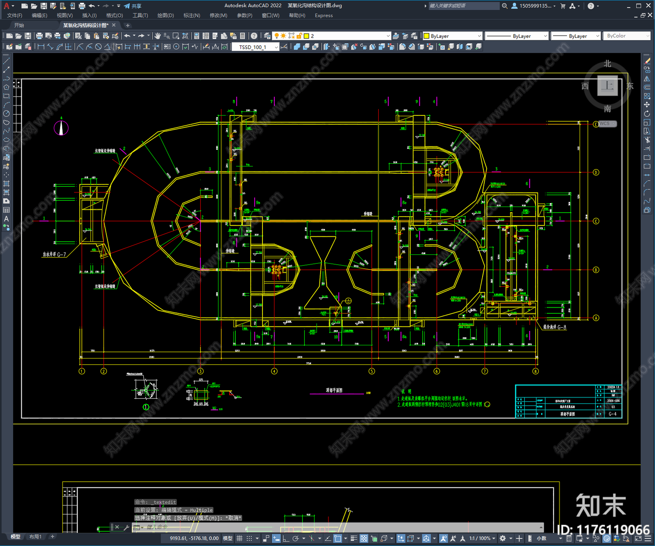Open the Express menu
The height and width of the screenshot is (546, 655).
(324, 16)
